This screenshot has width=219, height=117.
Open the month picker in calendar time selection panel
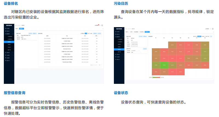click(136, 50)
